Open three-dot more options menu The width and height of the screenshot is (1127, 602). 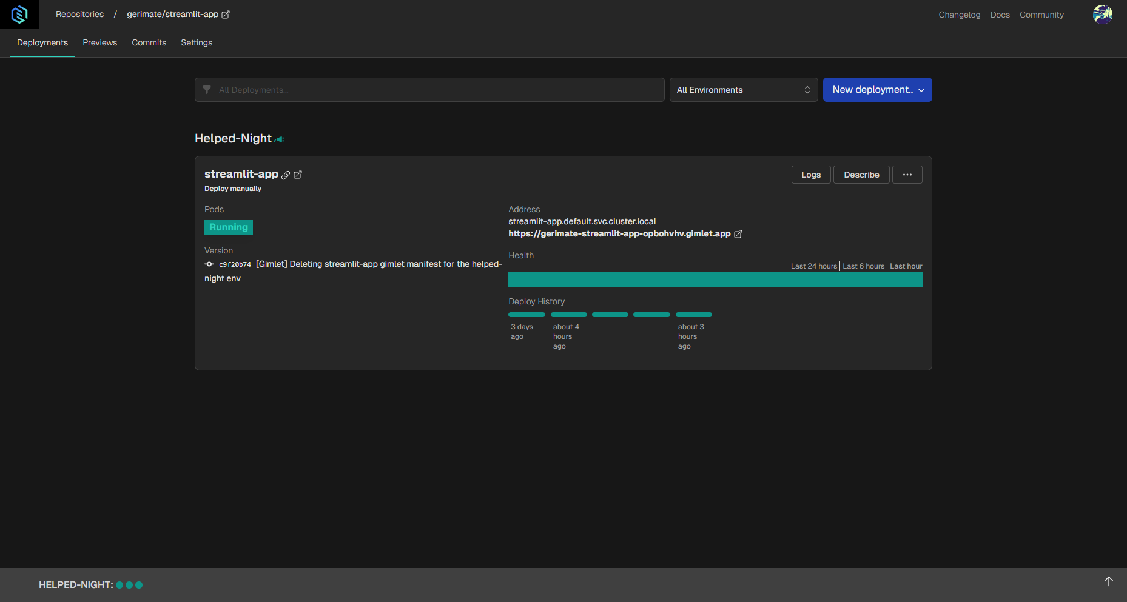click(x=907, y=175)
